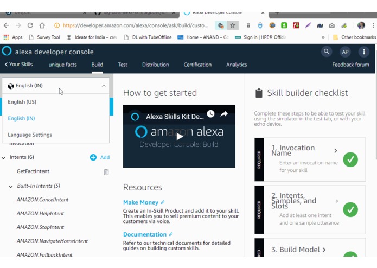Open the DL with TubeOffline bookmark
377x268 pixels.
point(148,37)
